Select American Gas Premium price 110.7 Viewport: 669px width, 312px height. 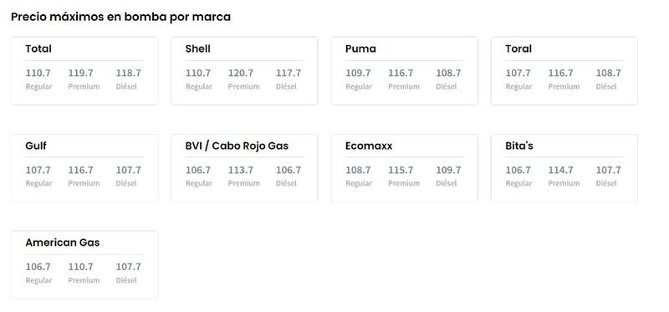pos(80,267)
